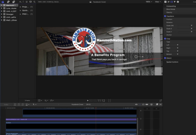Click the timeline Index button
The height and width of the screenshot is (135, 196).
[6, 105]
